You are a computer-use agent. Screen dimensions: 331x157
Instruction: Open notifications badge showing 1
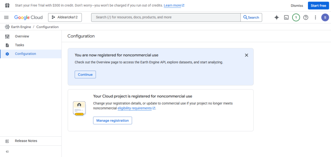[x=296, y=18]
